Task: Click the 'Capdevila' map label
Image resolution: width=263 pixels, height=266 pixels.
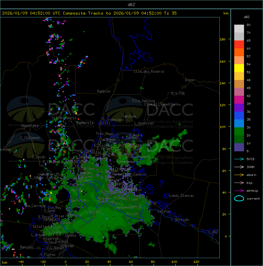Action: 85,123
